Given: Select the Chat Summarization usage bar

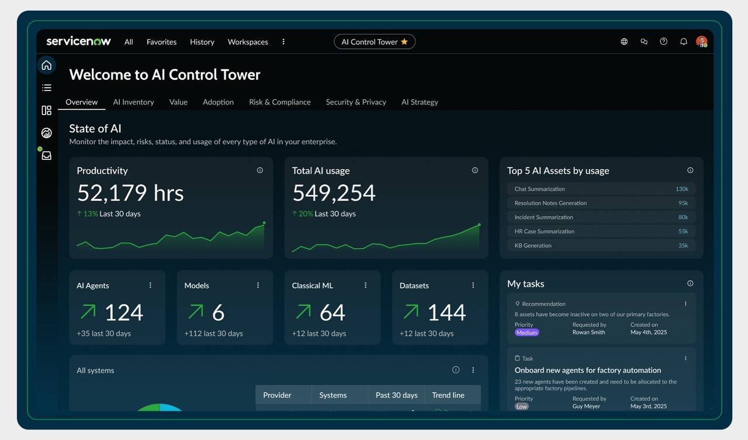Looking at the screenshot, I should (601, 189).
